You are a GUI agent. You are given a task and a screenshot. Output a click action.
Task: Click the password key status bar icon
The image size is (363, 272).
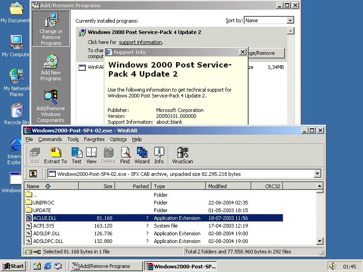pos(37,252)
